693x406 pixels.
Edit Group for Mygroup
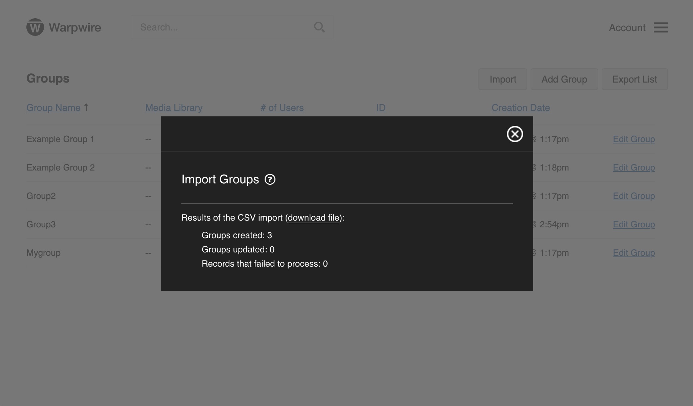coord(634,253)
